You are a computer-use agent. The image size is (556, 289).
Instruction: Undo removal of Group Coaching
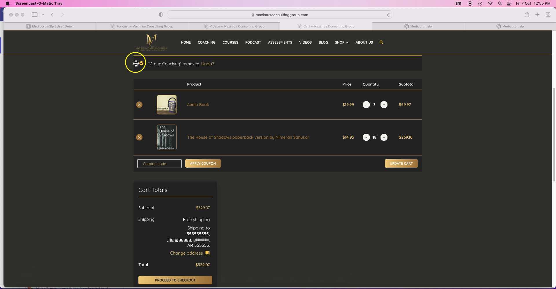click(207, 64)
